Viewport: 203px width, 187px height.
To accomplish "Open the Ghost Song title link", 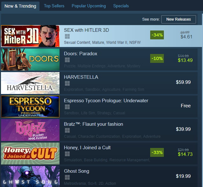I will coord(76,171).
